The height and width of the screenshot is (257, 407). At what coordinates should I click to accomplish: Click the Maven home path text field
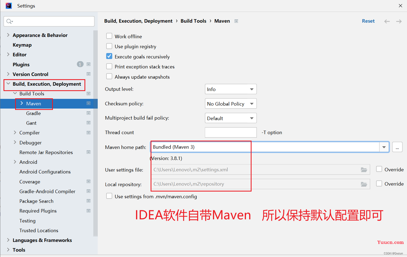tap(265, 147)
